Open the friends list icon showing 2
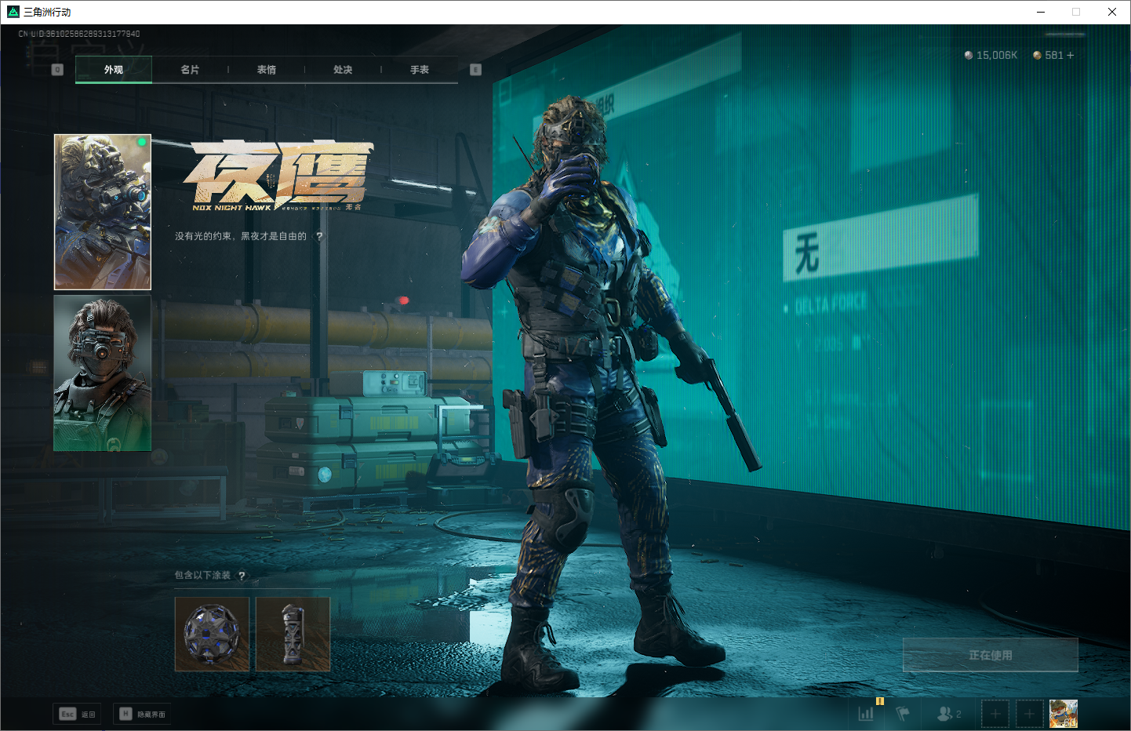 (x=949, y=714)
